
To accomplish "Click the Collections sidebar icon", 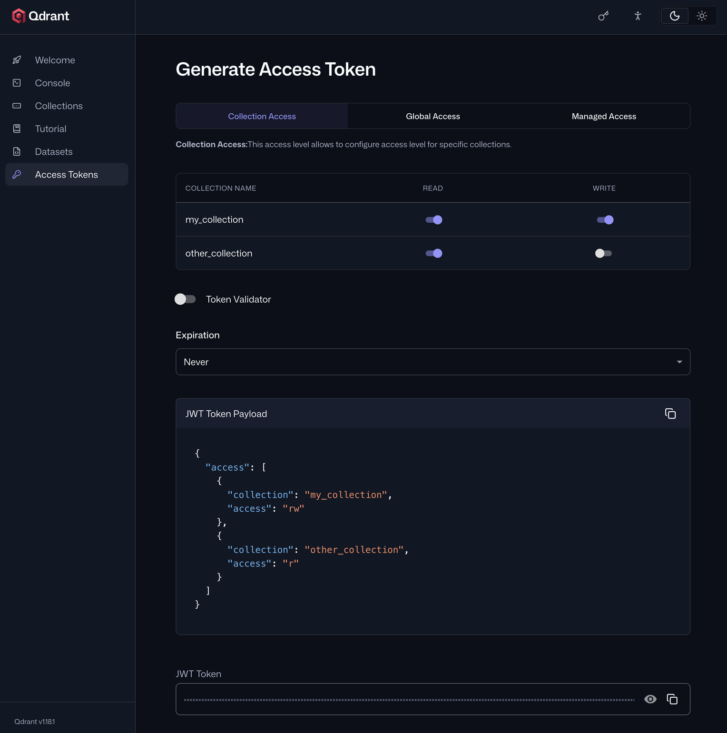I will (x=17, y=106).
